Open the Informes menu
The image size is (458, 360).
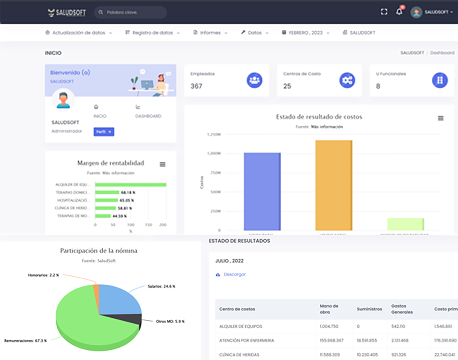click(210, 33)
